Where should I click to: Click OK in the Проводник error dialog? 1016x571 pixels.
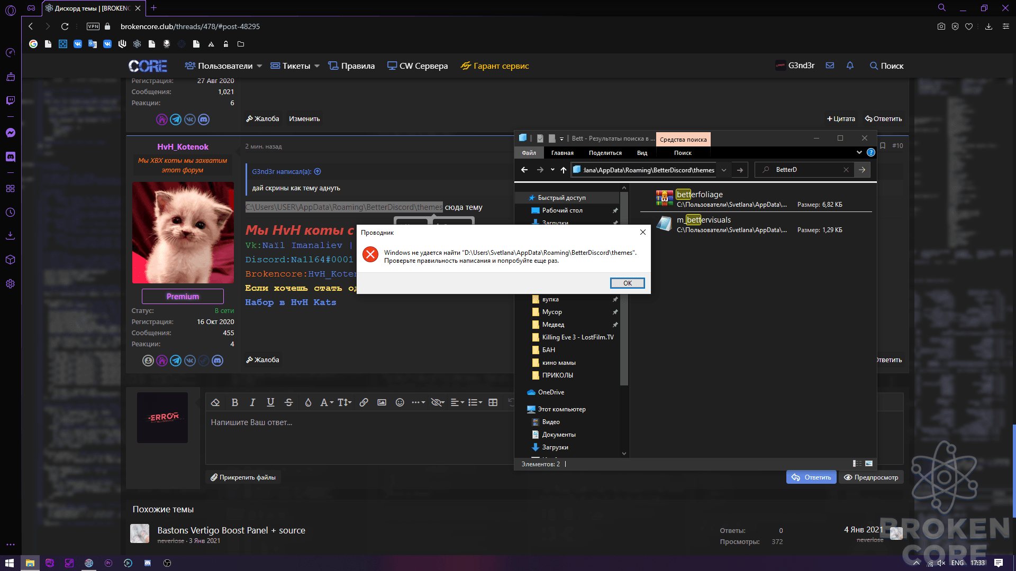pos(628,283)
